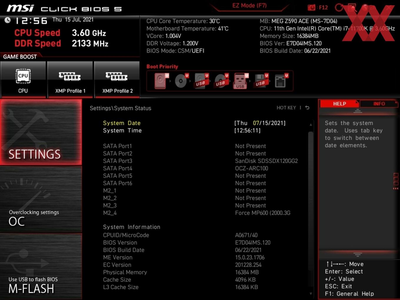Select the optical disc boot priority icon
400x300 pixels.
coord(181,81)
